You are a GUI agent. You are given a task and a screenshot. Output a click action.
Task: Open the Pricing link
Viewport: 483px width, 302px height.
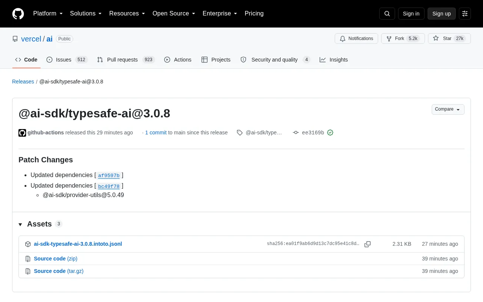point(254,14)
